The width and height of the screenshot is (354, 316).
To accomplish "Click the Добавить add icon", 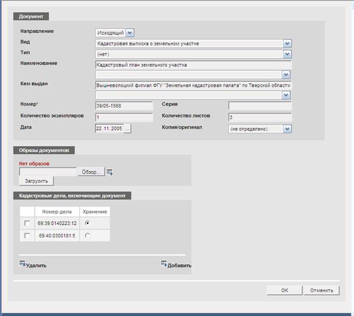I will click(164, 264).
